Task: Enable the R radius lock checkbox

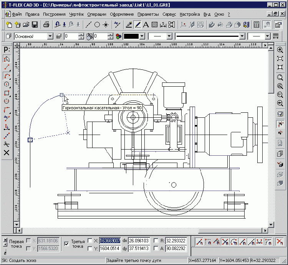Action: [156, 240]
